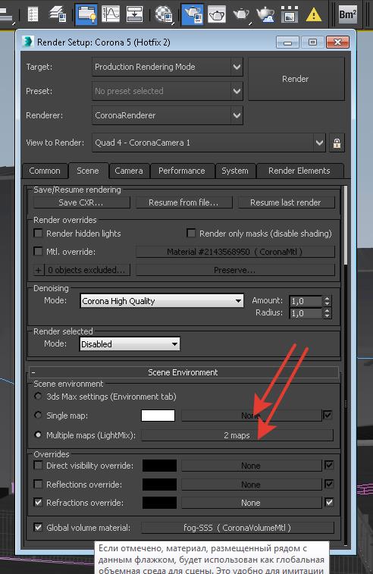
Task: Enable the Render hidden lights checkbox
Action: point(38,233)
